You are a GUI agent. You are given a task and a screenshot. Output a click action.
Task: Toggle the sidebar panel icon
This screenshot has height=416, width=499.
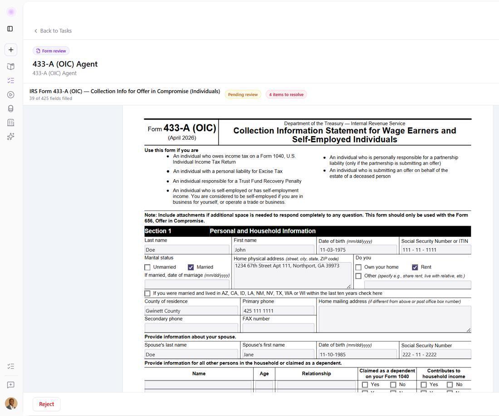10,29
